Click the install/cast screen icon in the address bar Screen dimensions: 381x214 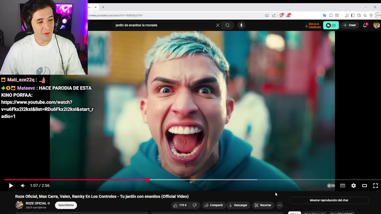(267, 15)
